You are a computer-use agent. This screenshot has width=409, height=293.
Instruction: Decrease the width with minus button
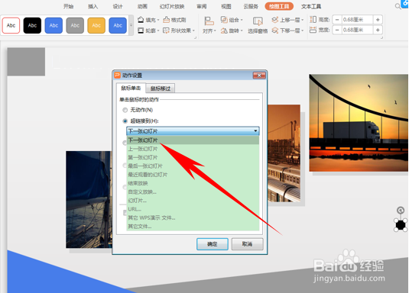pyautogui.click(x=337, y=30)
